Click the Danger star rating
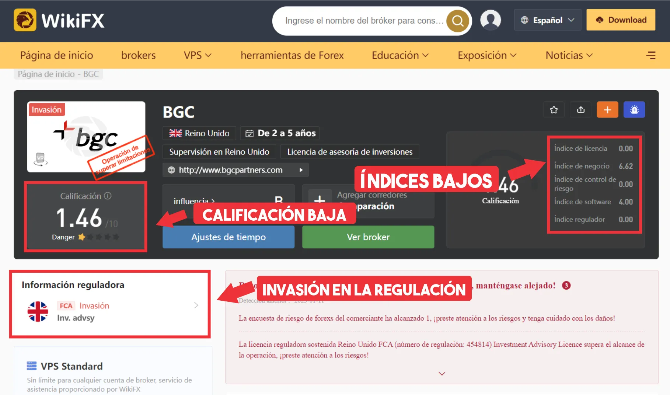 pyautogui.click(x=99, y=237)
